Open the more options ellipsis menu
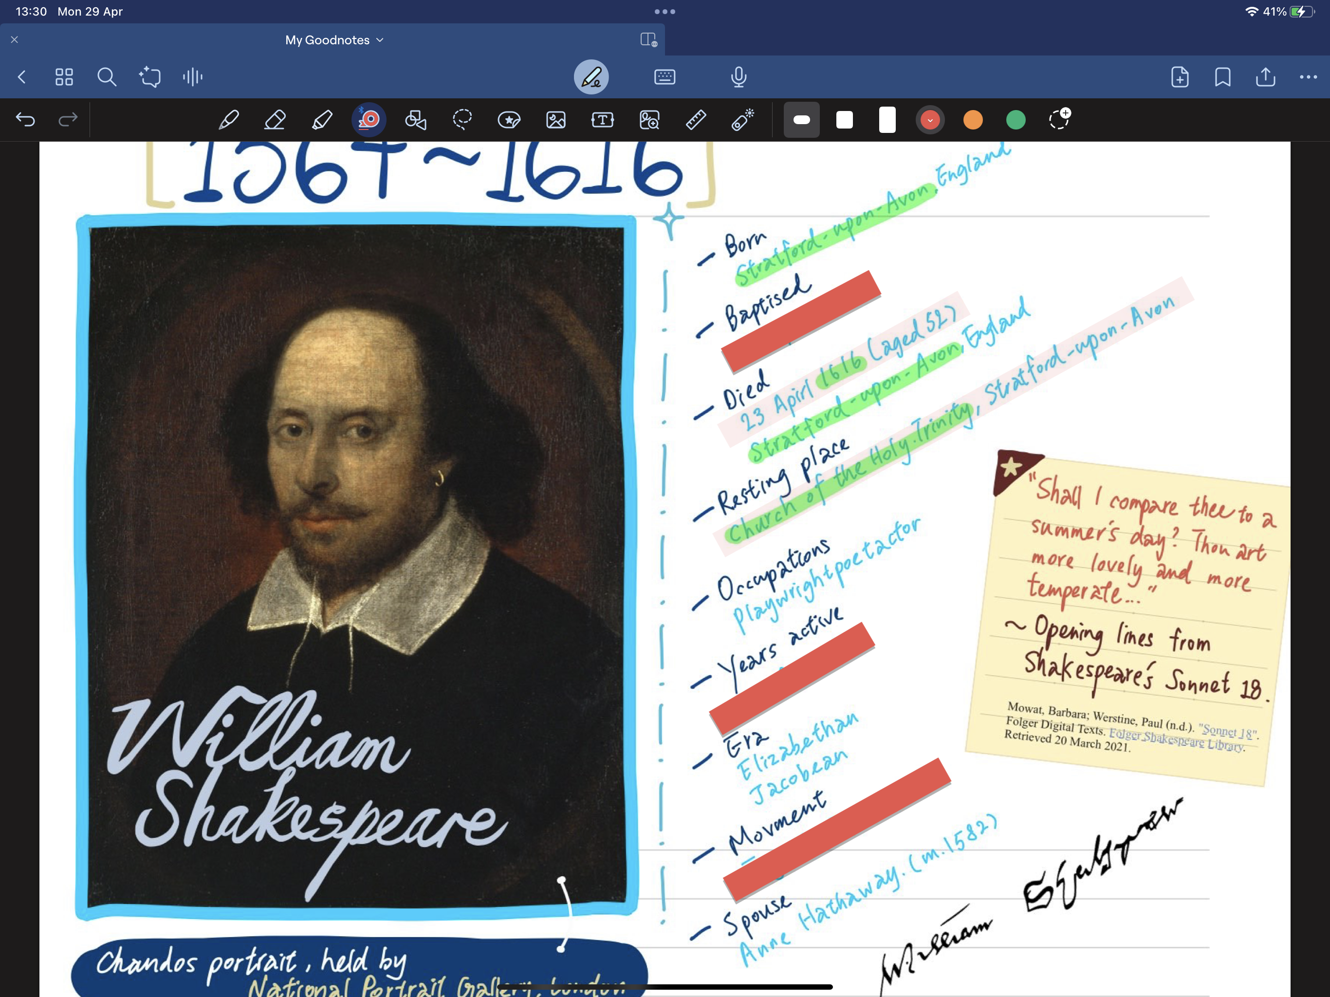Image resolution: width=1330 pixels, height=997 pixels. [x=1309, y=76]
